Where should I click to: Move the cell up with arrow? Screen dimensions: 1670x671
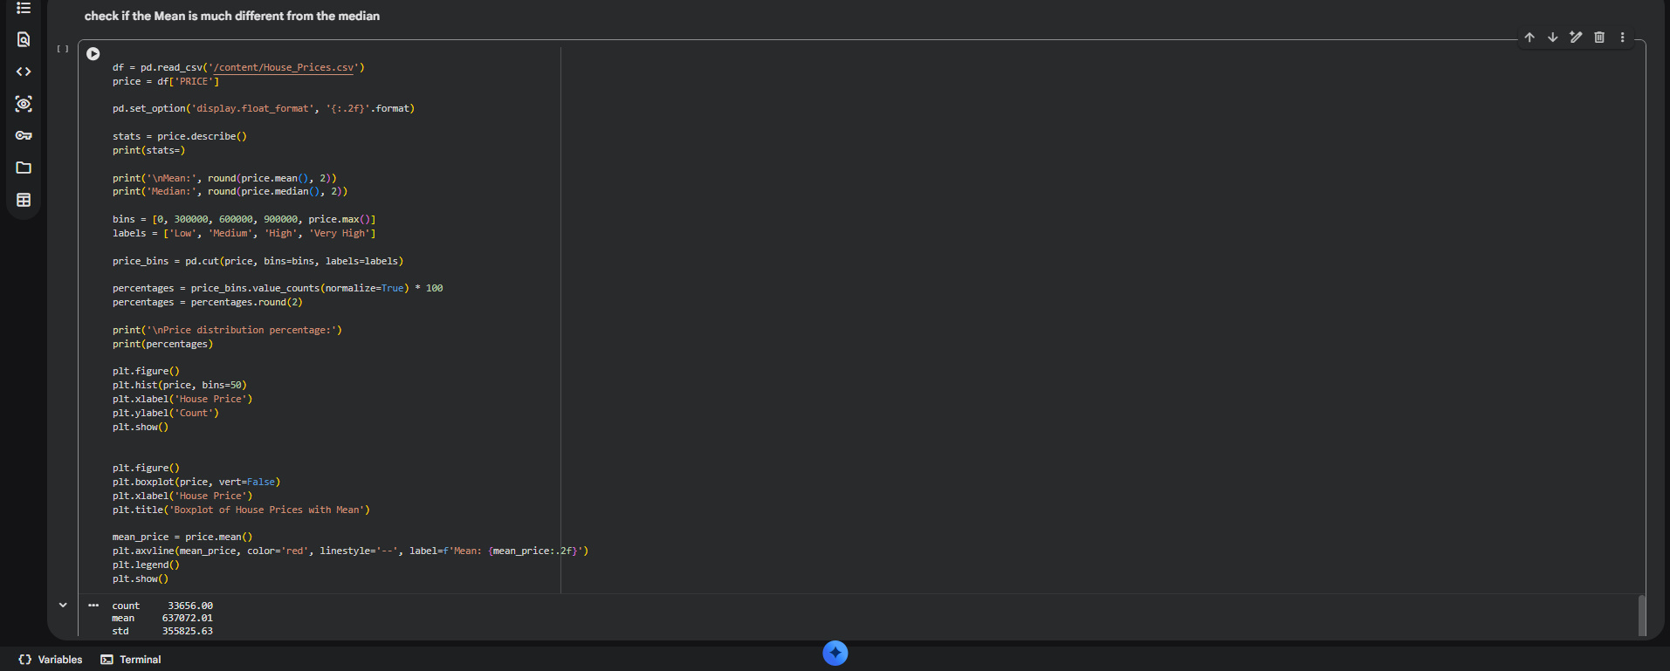(1529, 38)
